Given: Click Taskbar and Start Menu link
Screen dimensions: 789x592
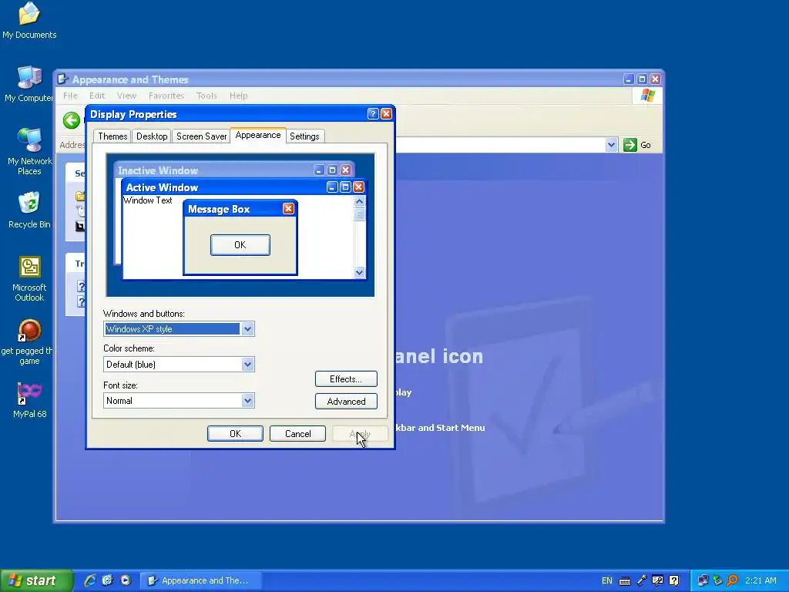Looking at the screenshot, I should coord(440,427).
